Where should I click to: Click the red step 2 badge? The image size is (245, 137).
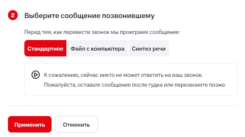point(13,15)
